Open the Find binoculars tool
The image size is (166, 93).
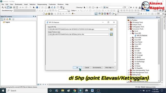click(x=49, y=7)
